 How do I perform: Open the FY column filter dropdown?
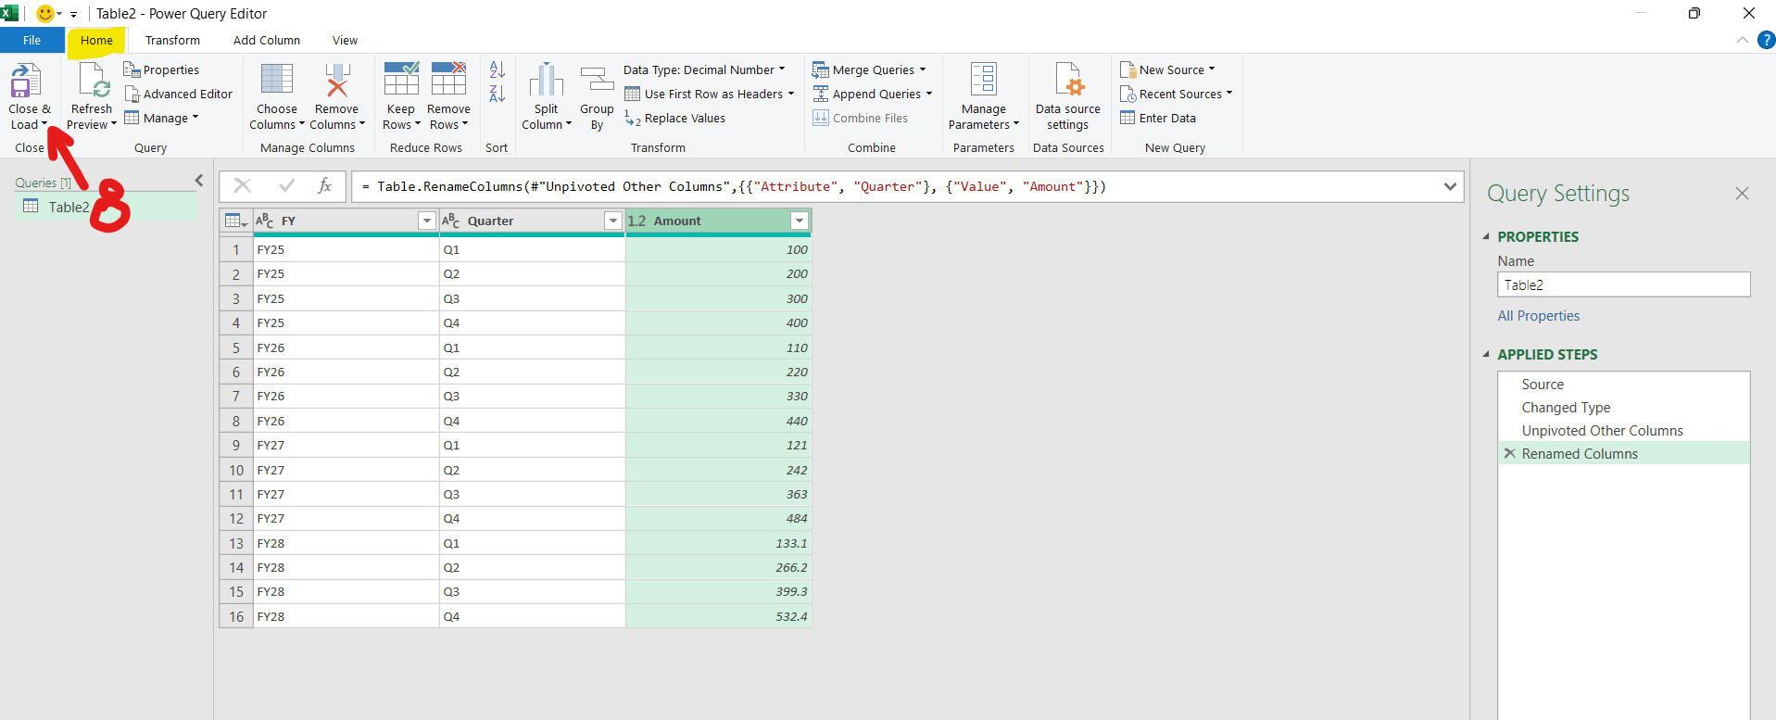427,221
